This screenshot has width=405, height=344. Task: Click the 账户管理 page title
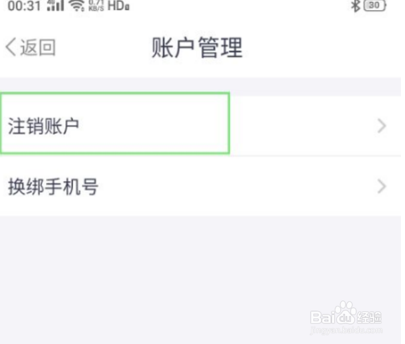197,48
